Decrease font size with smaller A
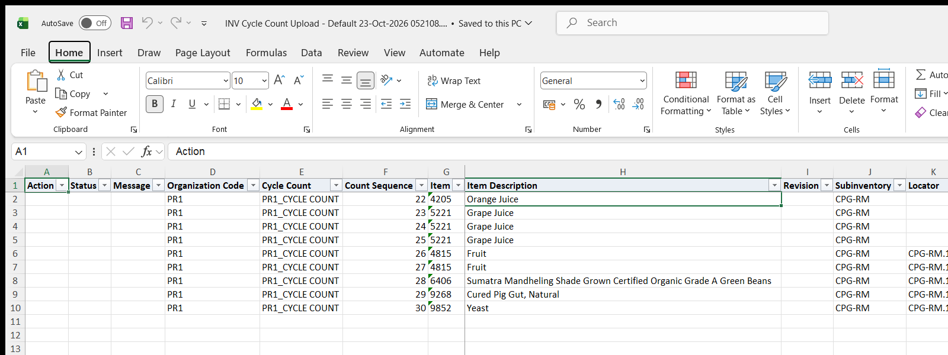Image resolution: width=948 pixels, height=355 pixels. [x=299, y=80]
